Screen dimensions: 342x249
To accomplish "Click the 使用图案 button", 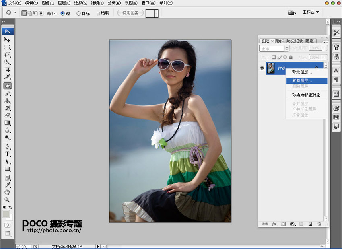I will (x=130, y=13).
